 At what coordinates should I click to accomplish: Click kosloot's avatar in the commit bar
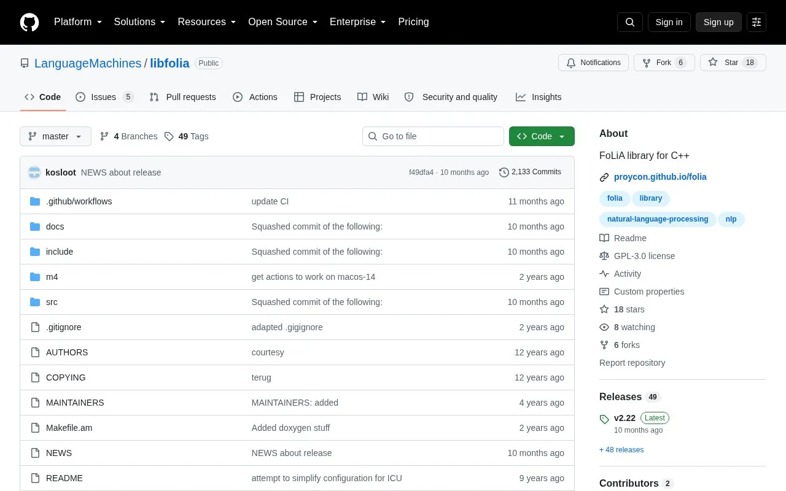[34, 172]
